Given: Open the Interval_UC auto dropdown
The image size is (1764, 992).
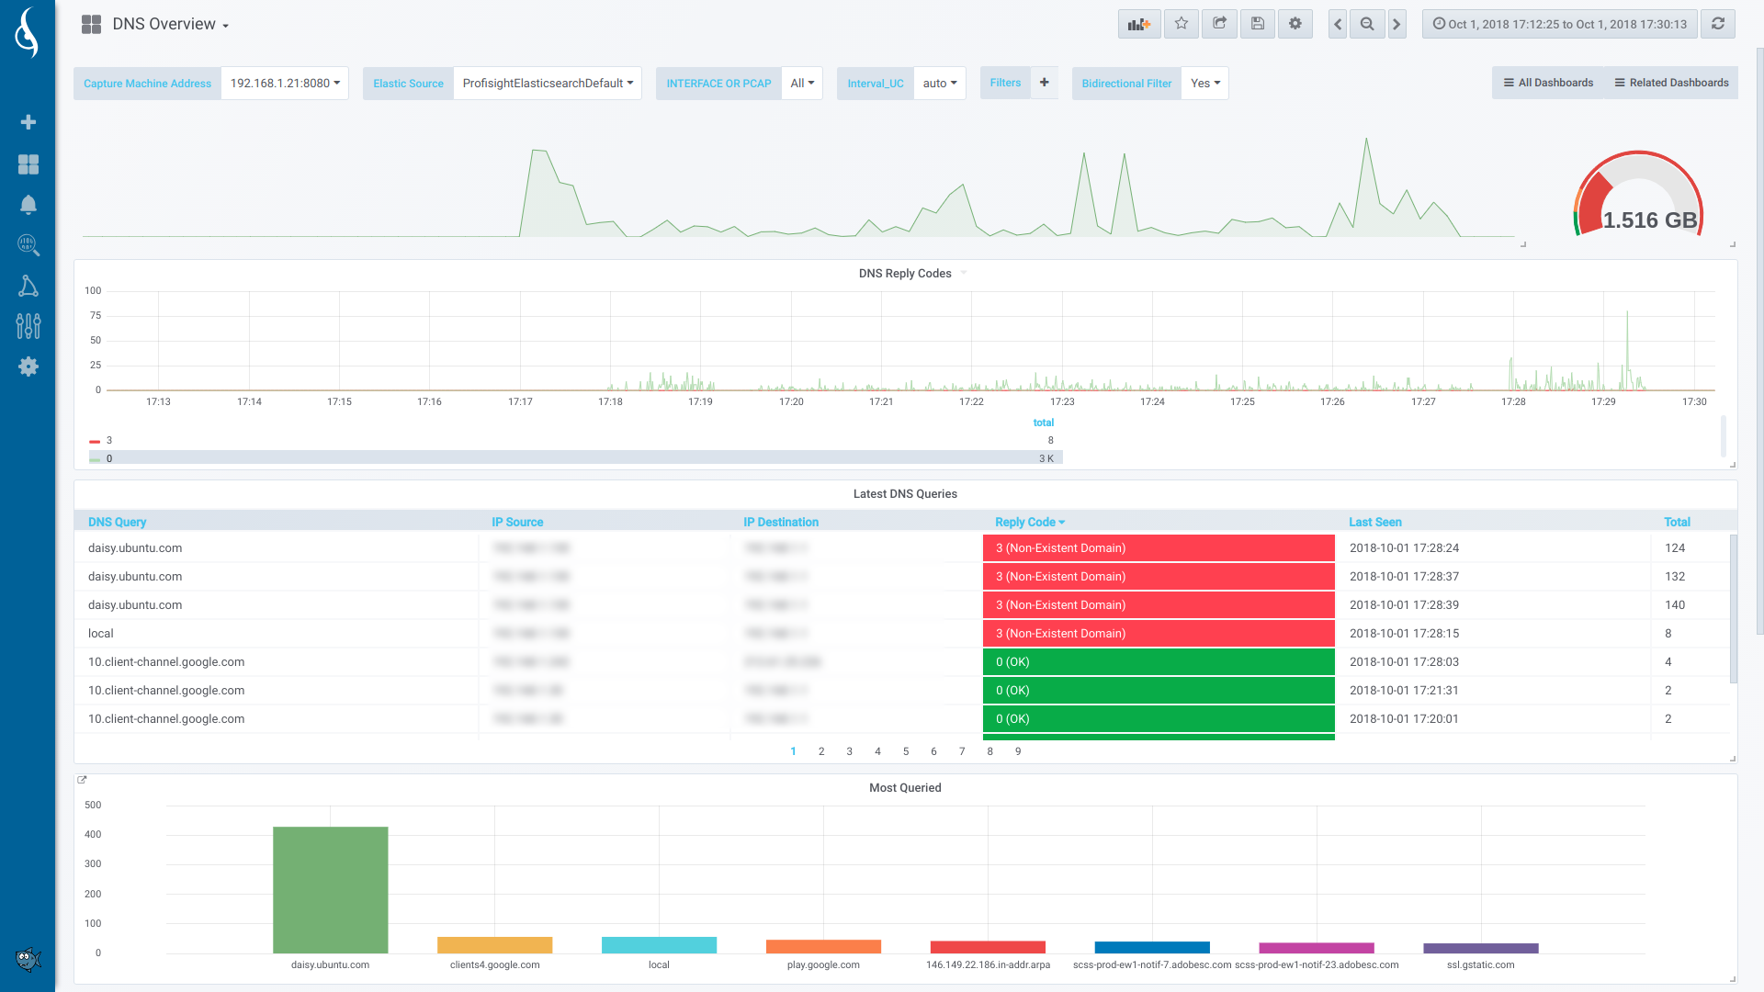Looking at the screenshot, I should point(940,83).
